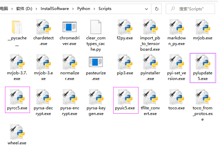This screenshot has height=152, width=219.
Task: Select the pyrsa-keygen.exe file icon
Action: [96, 97]
